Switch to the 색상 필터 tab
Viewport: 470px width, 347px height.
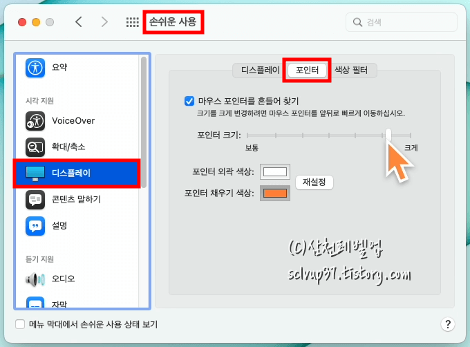(x=350, y=71)
